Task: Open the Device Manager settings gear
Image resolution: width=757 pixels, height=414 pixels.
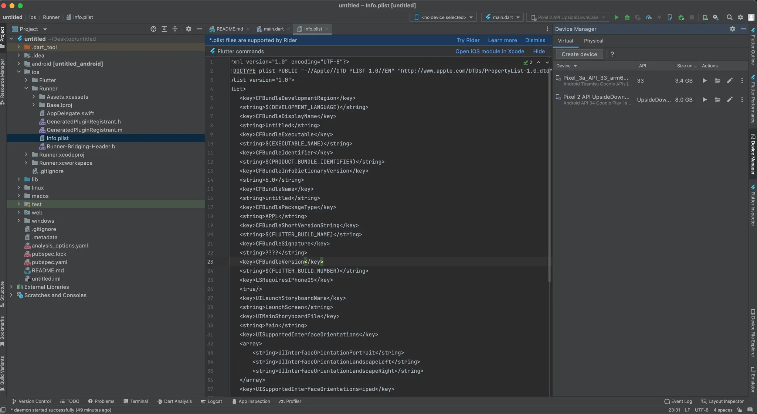Action: 732,29
